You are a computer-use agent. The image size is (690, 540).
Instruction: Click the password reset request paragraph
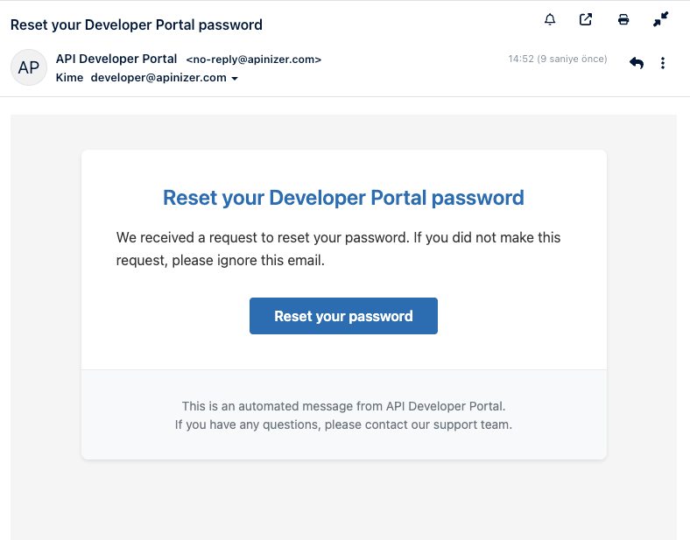coord(338,249)
